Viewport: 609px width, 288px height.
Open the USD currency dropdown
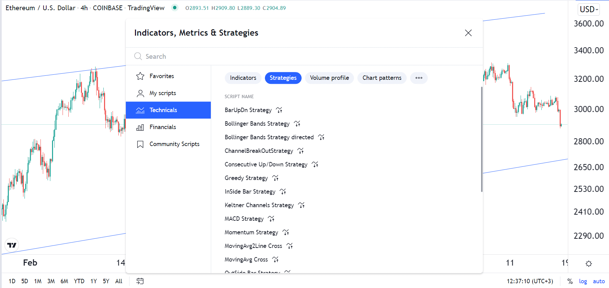pos(589,9)
